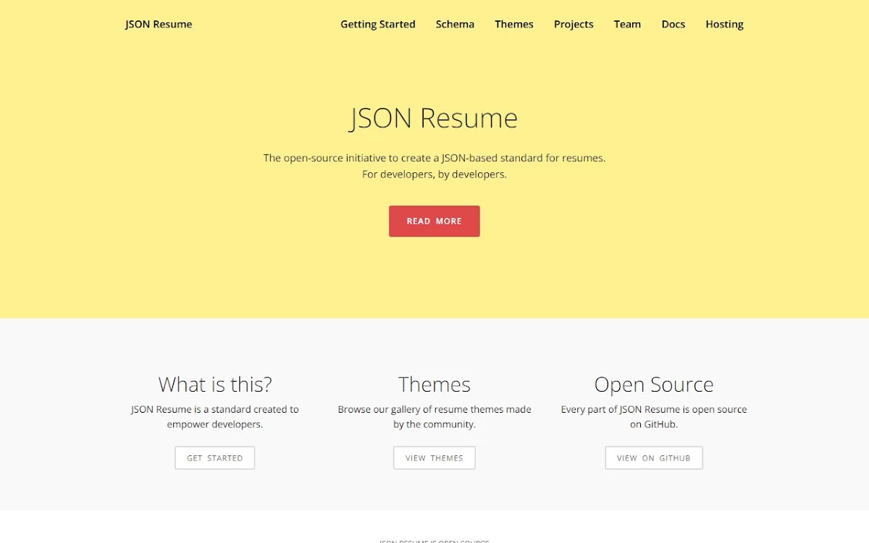Click the JSON Resume logo link
Viewport: 869px width, 543px height.
[x=159, y=24]
